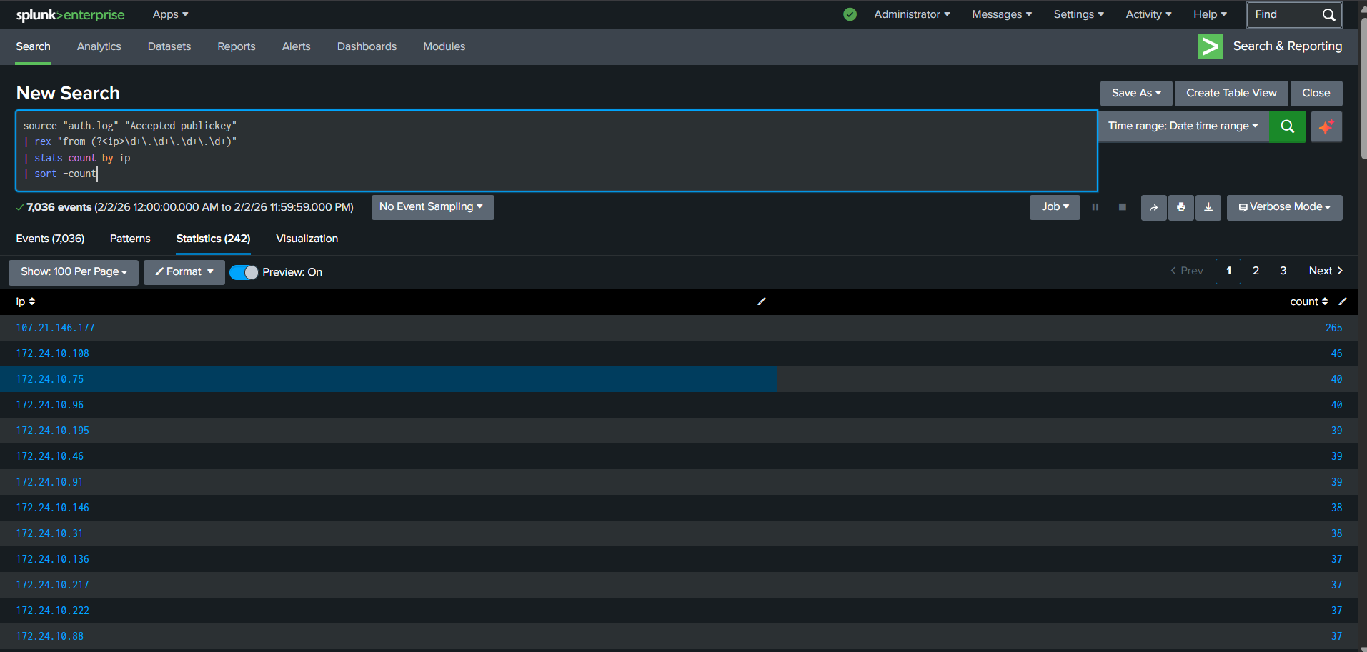The image size is (1367, 652).
Task: Export results with download icon
Action: pos(1208,208)
